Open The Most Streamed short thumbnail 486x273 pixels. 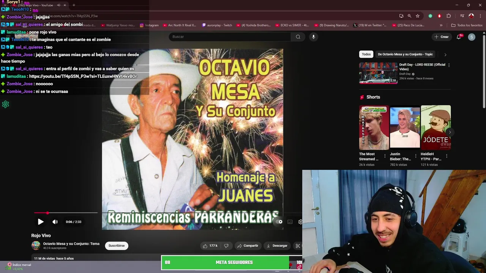click(374, 127)
